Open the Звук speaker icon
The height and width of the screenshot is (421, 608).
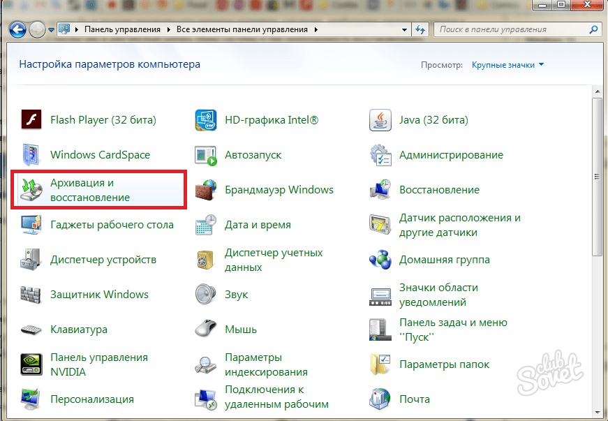point(205,295)
